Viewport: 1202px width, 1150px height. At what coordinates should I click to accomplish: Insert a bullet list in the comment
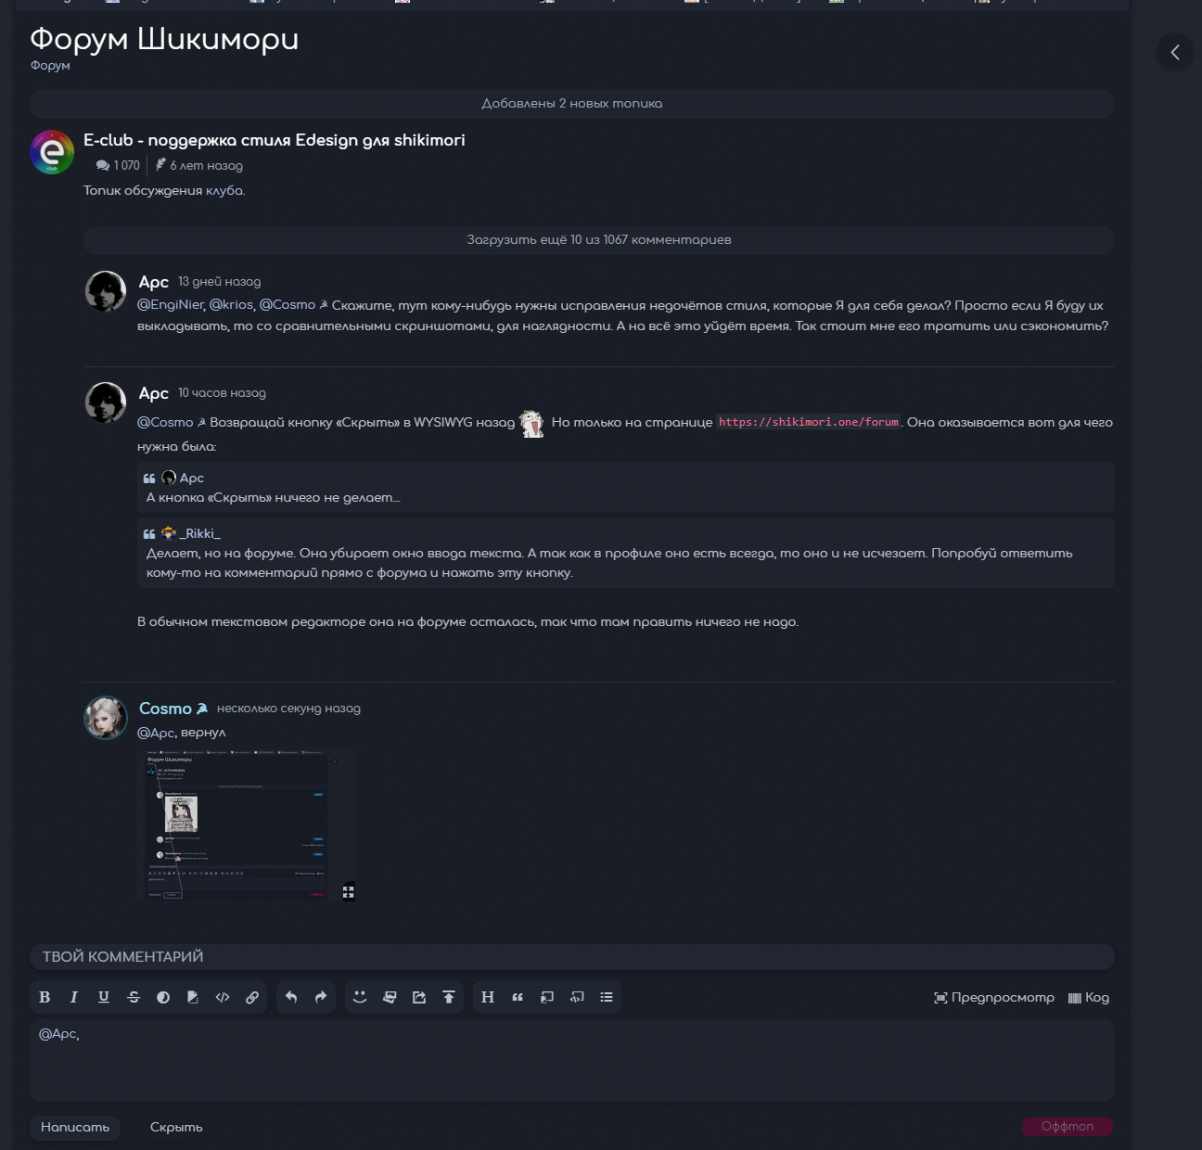tap(607, 997)
